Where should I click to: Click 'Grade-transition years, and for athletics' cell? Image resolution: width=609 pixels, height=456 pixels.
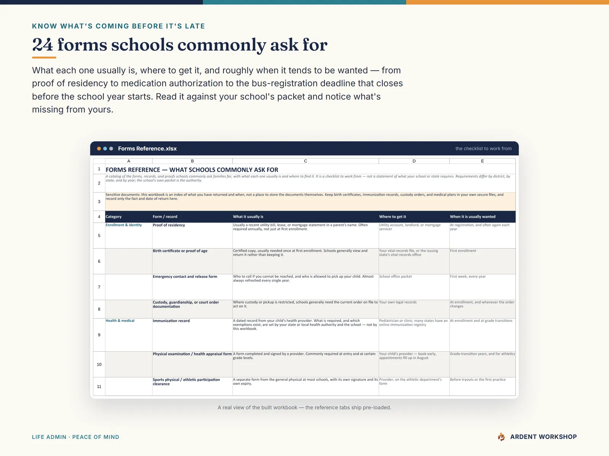[x=482, y=364]
